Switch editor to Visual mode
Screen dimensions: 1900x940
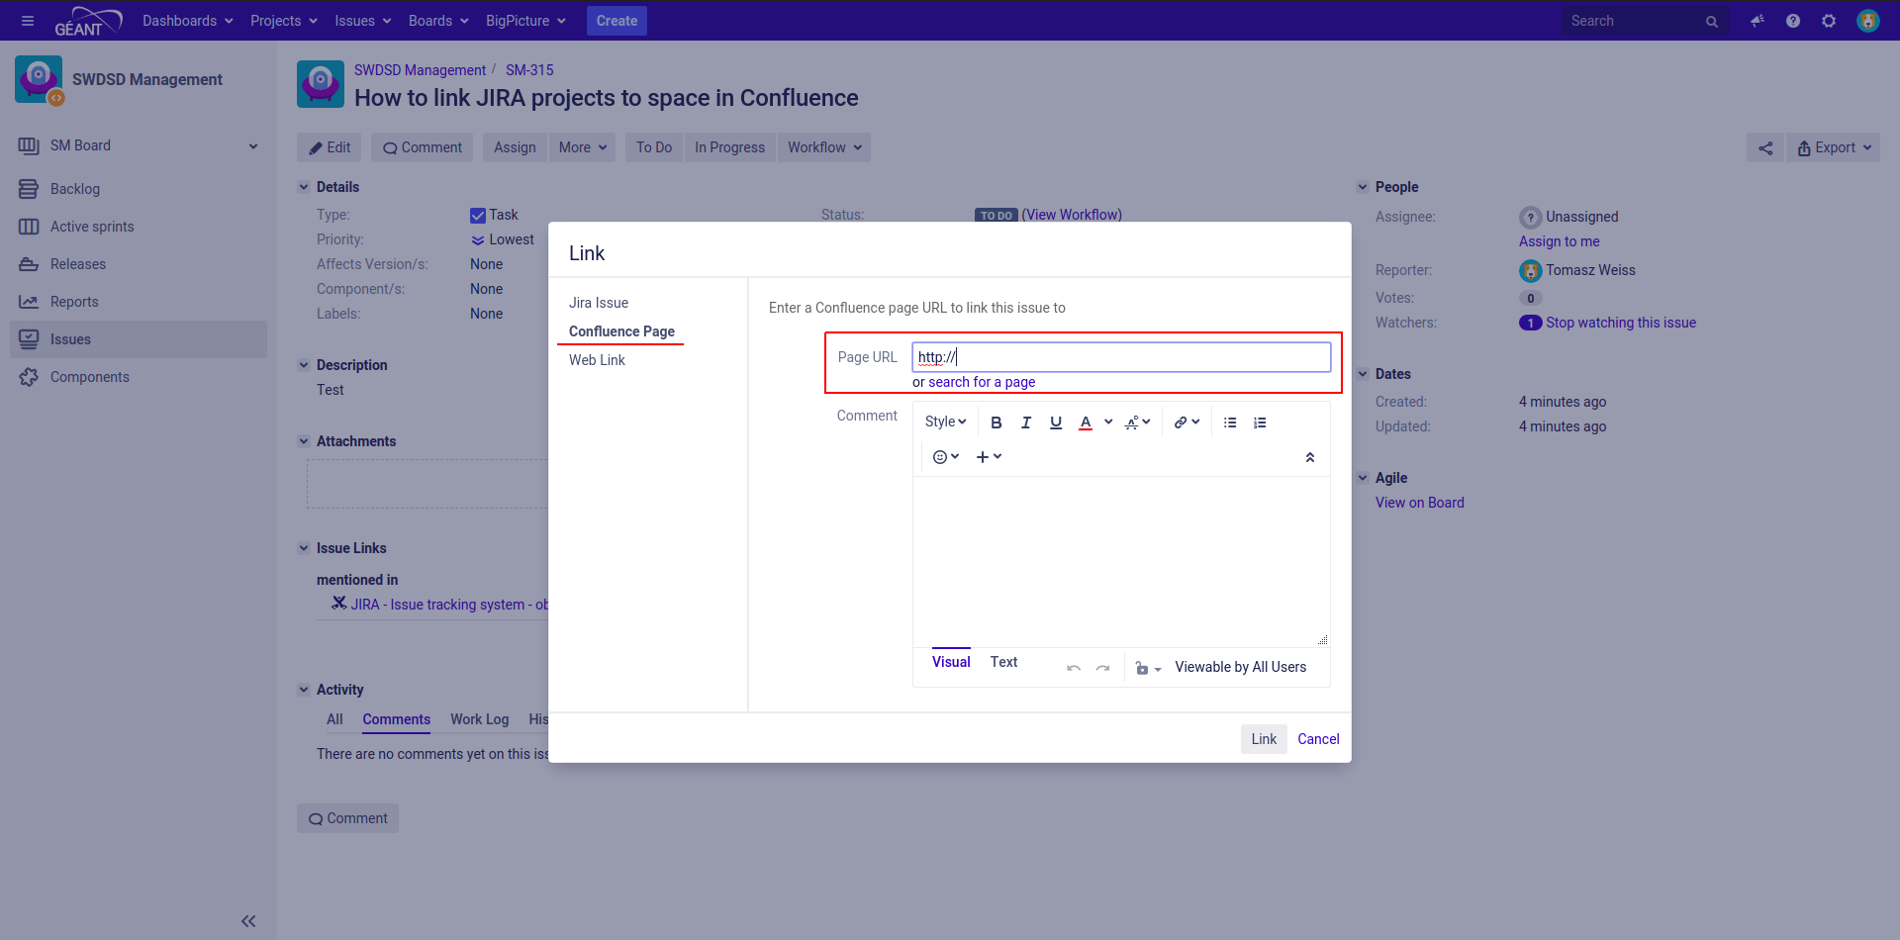[x=951, y=662]
